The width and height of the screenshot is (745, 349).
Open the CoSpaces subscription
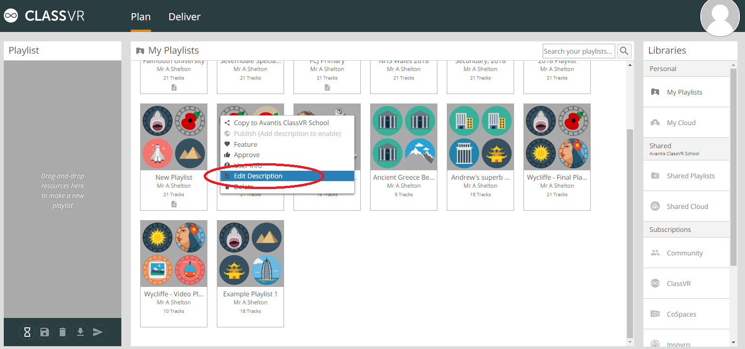pyautogui.click(x=686, y=314)
